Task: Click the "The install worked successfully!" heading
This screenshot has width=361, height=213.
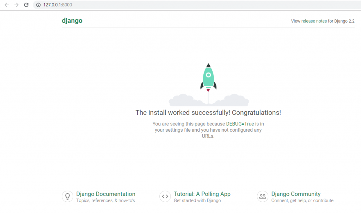Action: 208,112
